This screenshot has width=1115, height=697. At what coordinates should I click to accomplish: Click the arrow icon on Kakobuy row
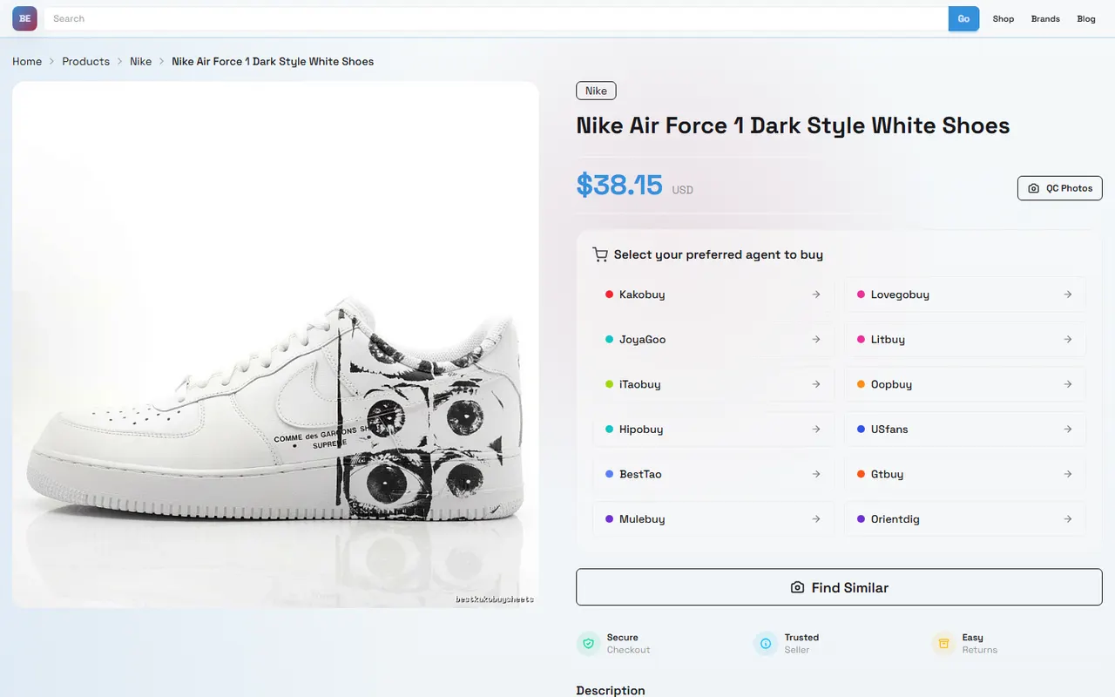pyautogui.click(x=816, y=294)
